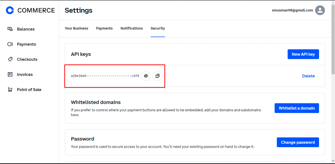Click the Checkouts tag icon
Image resolution: width=335 pixels, height=164 pixels.
(10, 59)
